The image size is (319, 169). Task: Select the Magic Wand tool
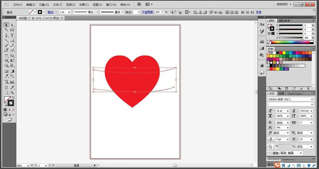[x=6, y=30]
